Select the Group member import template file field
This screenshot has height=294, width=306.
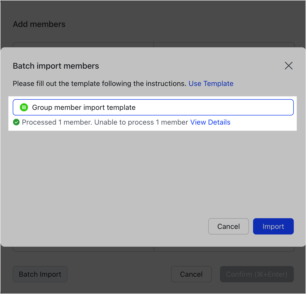(x=153, y=107)
